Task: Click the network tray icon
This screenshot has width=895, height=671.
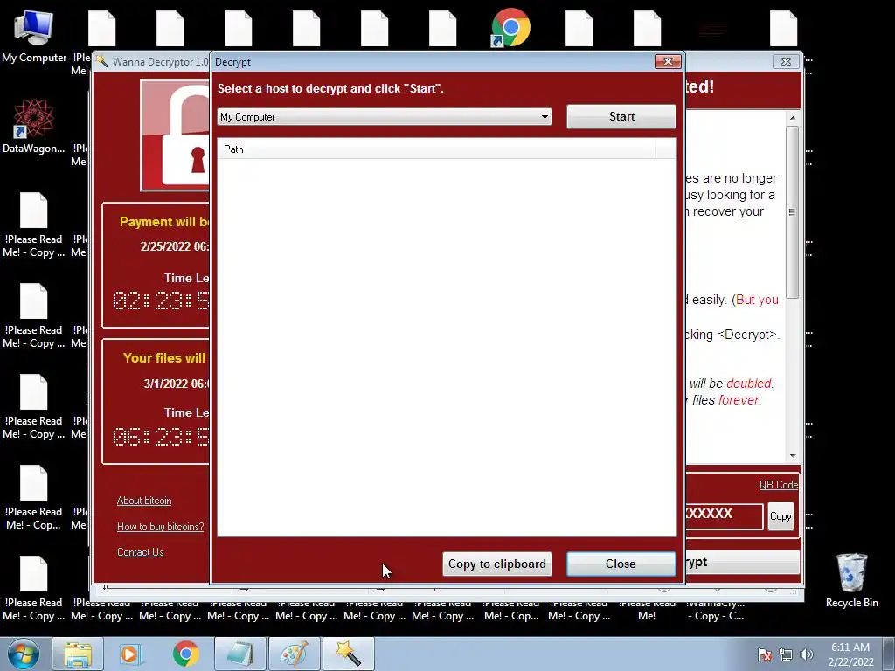Action: pos(786,654)
